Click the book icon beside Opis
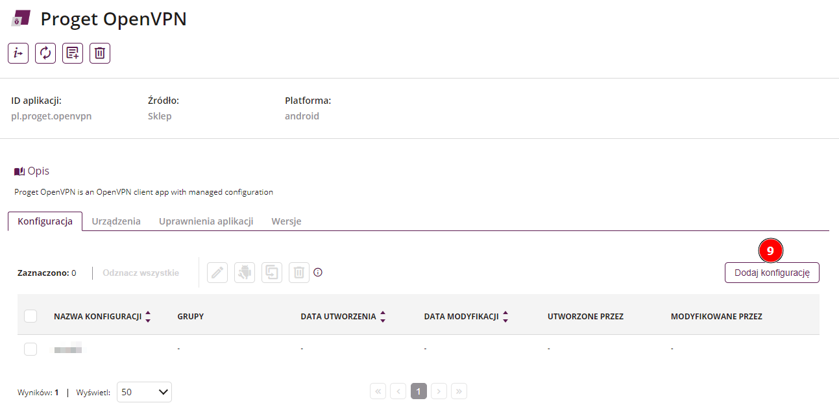This screenshot has height=405, width=839. [x=19, y=171]
